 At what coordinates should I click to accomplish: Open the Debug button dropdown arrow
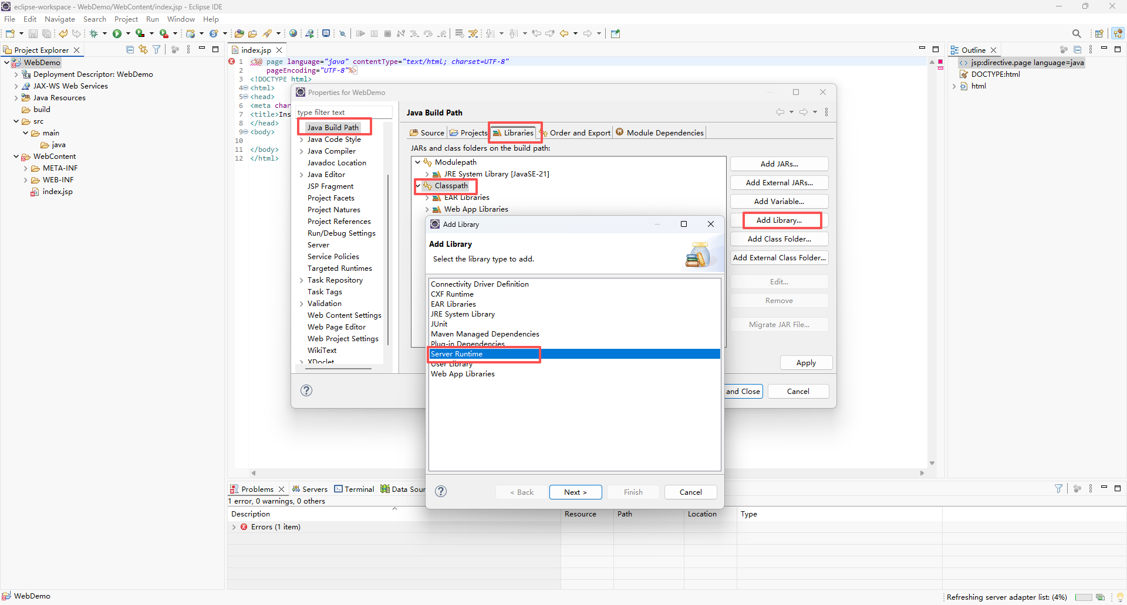click(104, 33)
